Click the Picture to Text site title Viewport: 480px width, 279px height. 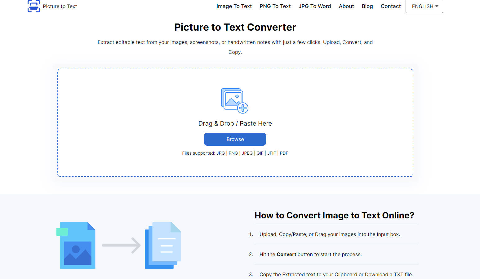pos(60,6)
